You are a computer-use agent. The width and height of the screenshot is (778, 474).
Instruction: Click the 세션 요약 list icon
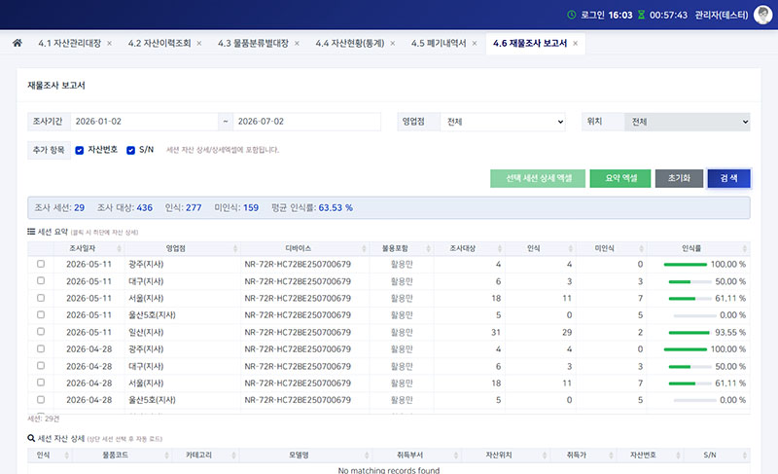[x=31, y=232]
